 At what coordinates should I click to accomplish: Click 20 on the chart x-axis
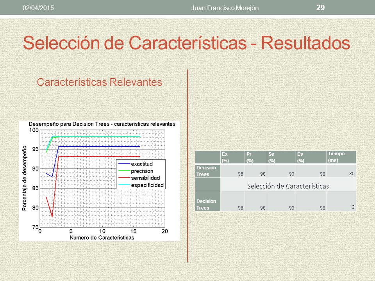coord(165,231)
